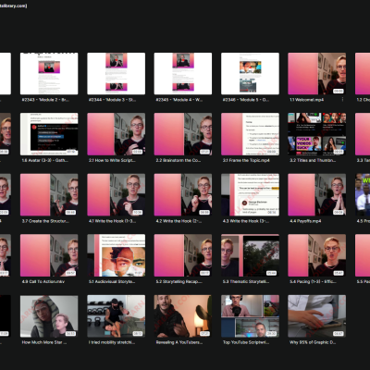Click the label '3.2 Titles and Thumbn...'
The image size is (370, 370).
pos(313,160)
